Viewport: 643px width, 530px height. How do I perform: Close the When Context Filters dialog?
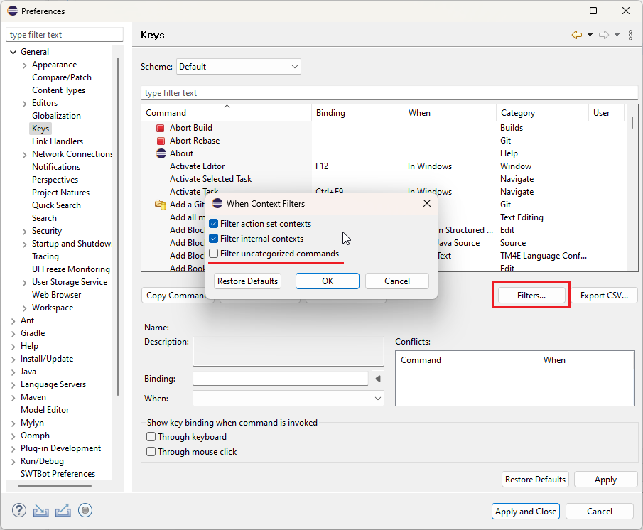pos(427,203)
